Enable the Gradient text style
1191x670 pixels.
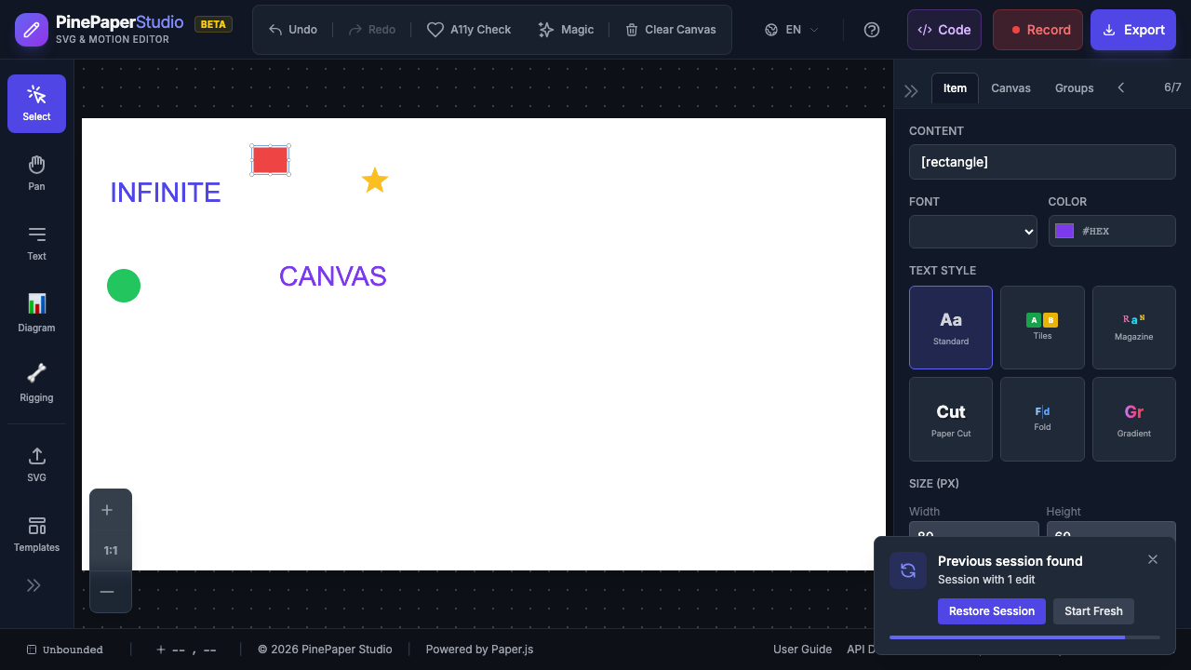click(1133, 419)
